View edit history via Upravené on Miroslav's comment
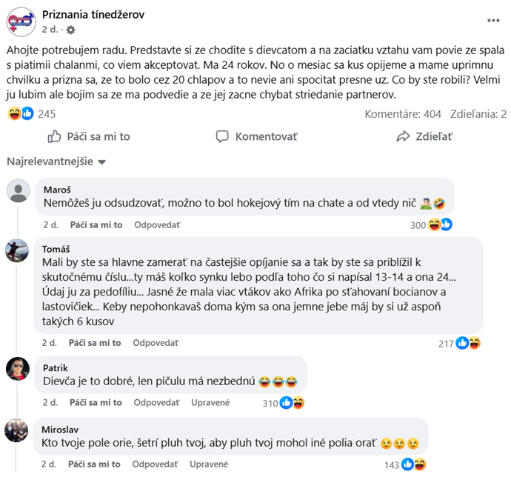The height and width of the screenshot is (477, 511). coord(210,464)
